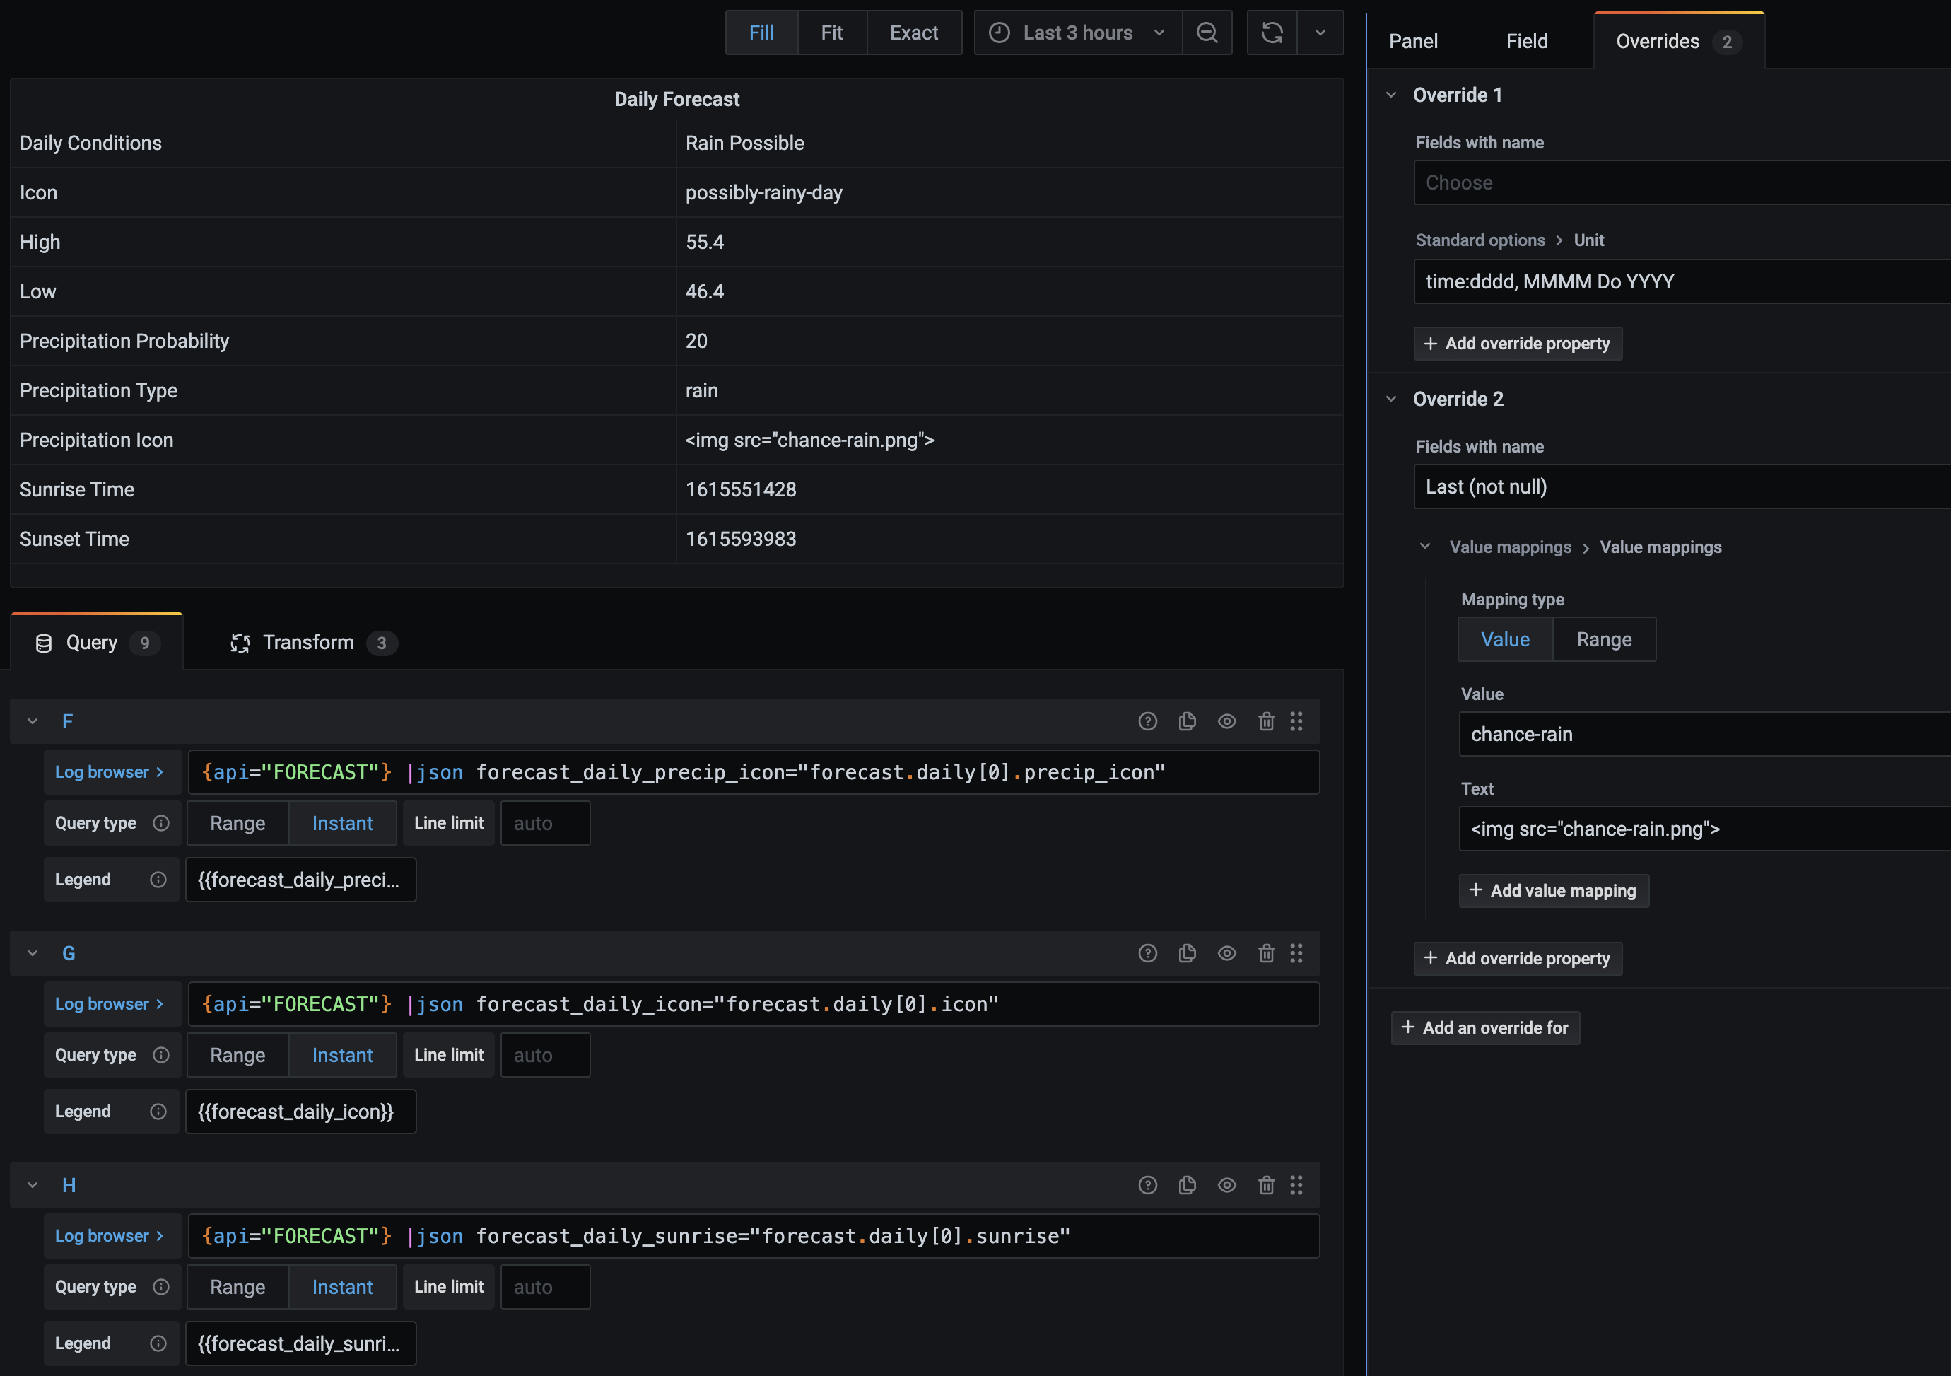
Task: Disable query G with the eye icon
Action: [1227, 952]
